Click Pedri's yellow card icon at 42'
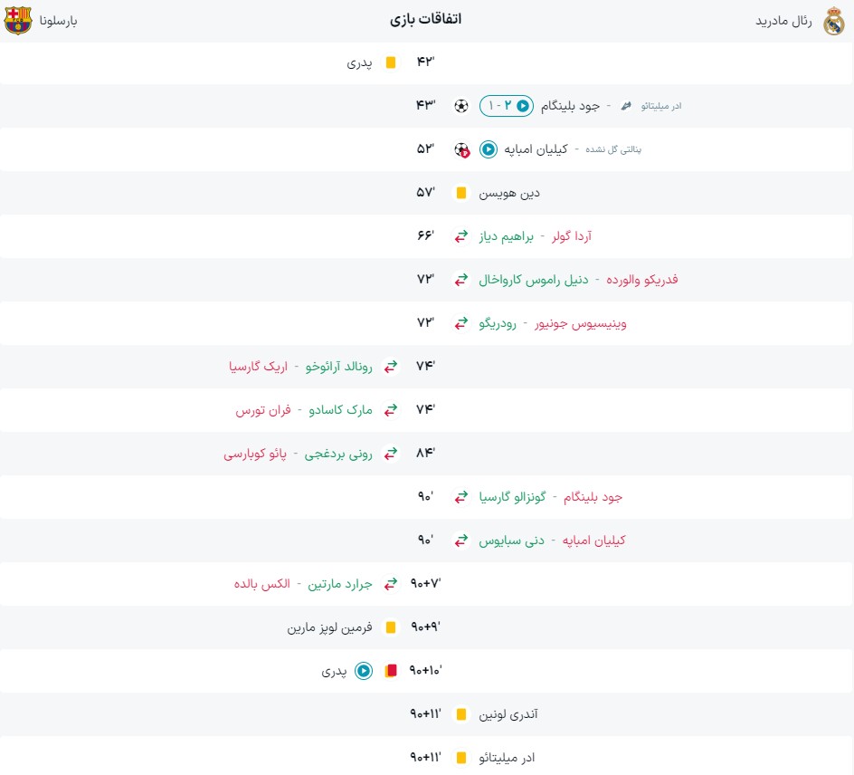The image size is (854, 775). click(391, 62)
